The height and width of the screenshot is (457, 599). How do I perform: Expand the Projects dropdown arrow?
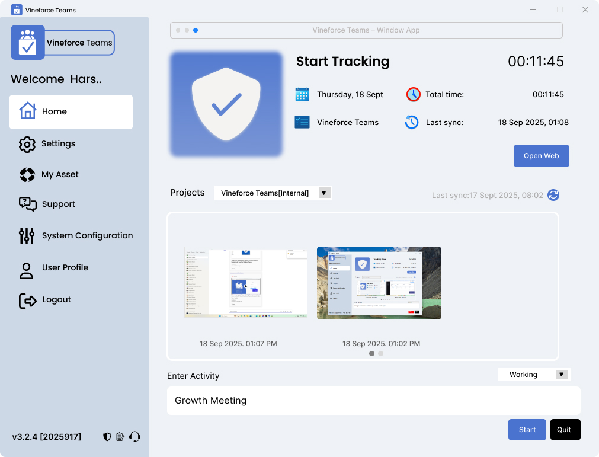pyautogui.click(x=324, y=193)
